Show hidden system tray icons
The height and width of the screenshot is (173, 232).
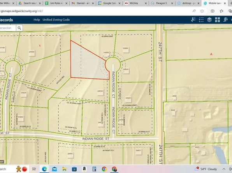tap(224, 169)
